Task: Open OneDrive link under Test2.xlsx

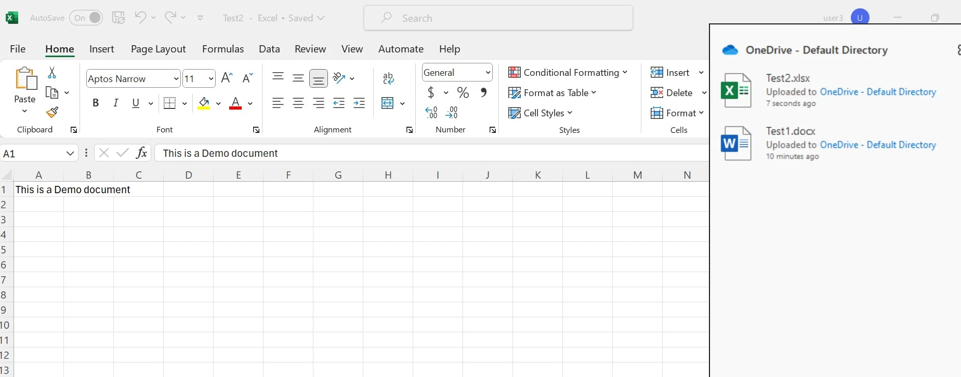Action: [878, 92]
